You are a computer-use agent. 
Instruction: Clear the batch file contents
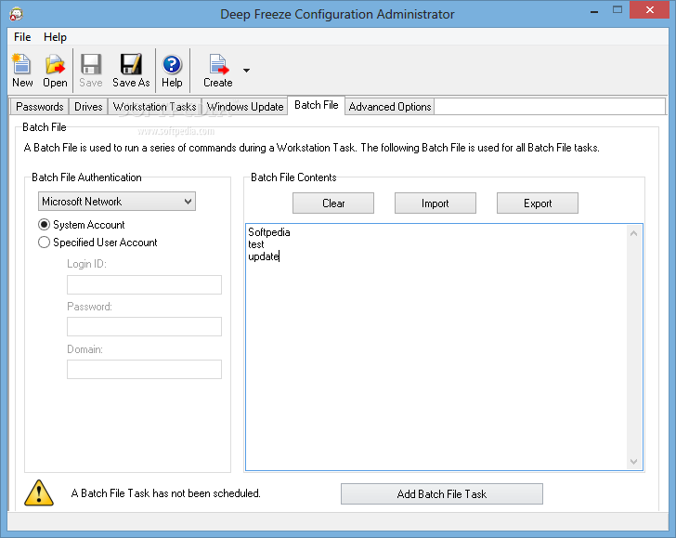point(333,203)
